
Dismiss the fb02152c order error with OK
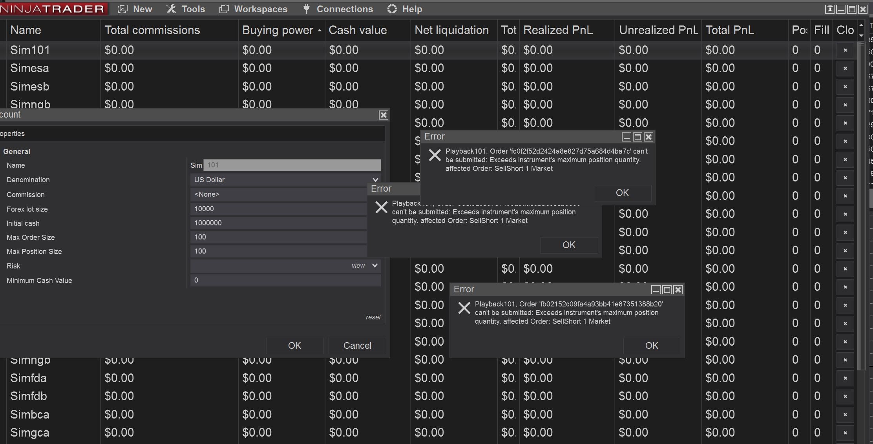[x=651, y=346]
